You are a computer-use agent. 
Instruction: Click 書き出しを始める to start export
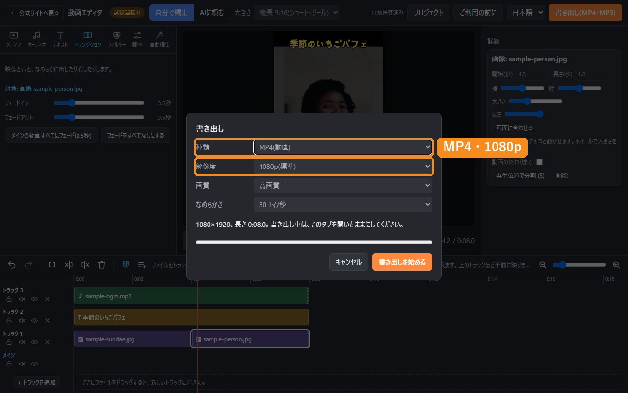[x=402, y=262]
